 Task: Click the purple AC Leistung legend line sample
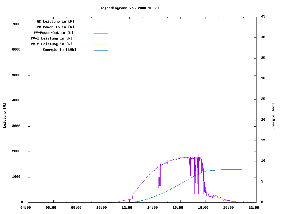coord(100,22)
